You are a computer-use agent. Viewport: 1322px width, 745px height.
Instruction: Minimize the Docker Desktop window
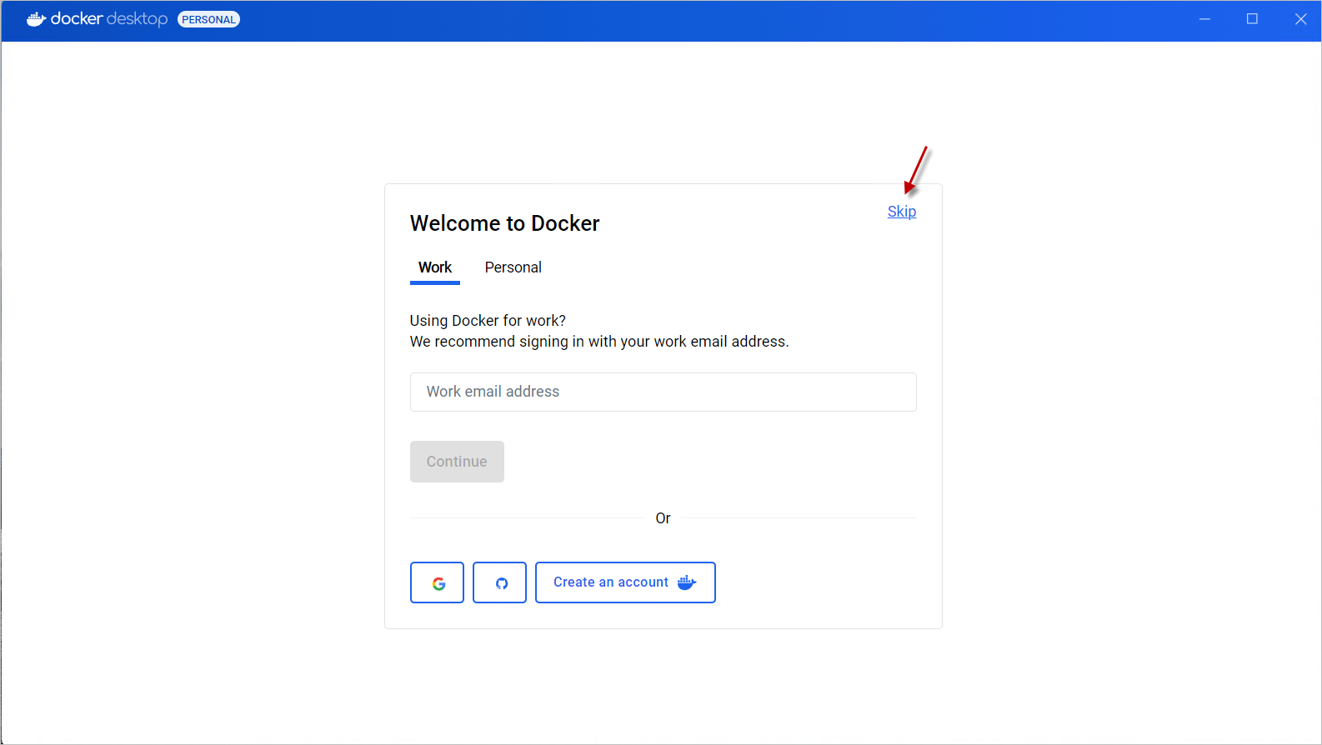click(1204, 19)
